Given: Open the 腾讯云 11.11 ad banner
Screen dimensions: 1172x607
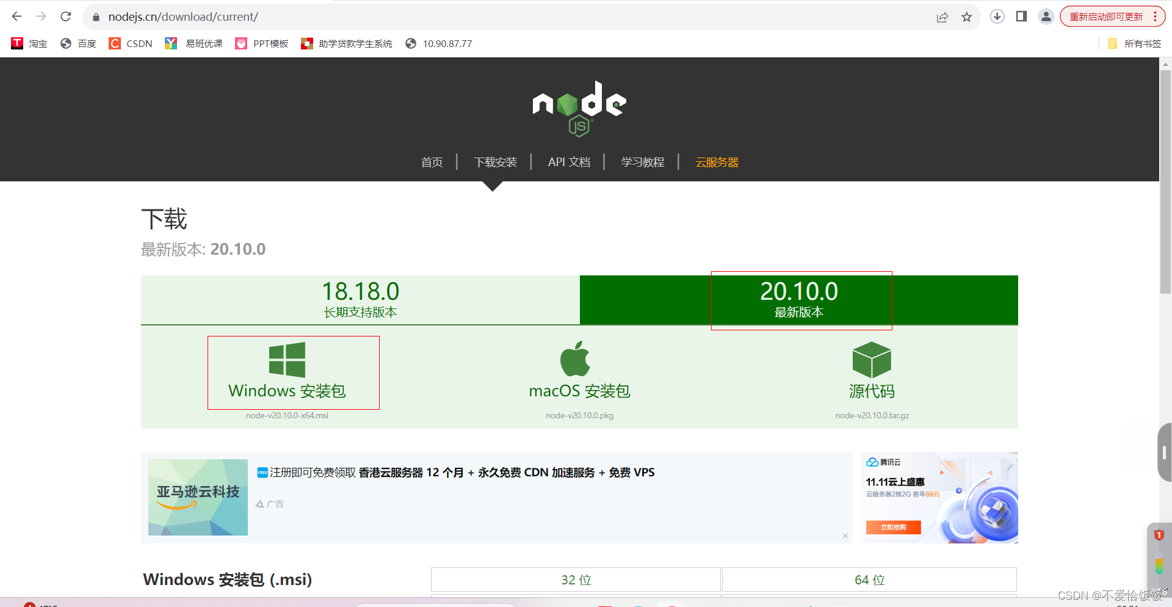Looking at the screenshot, I should (x=939, y=498).
